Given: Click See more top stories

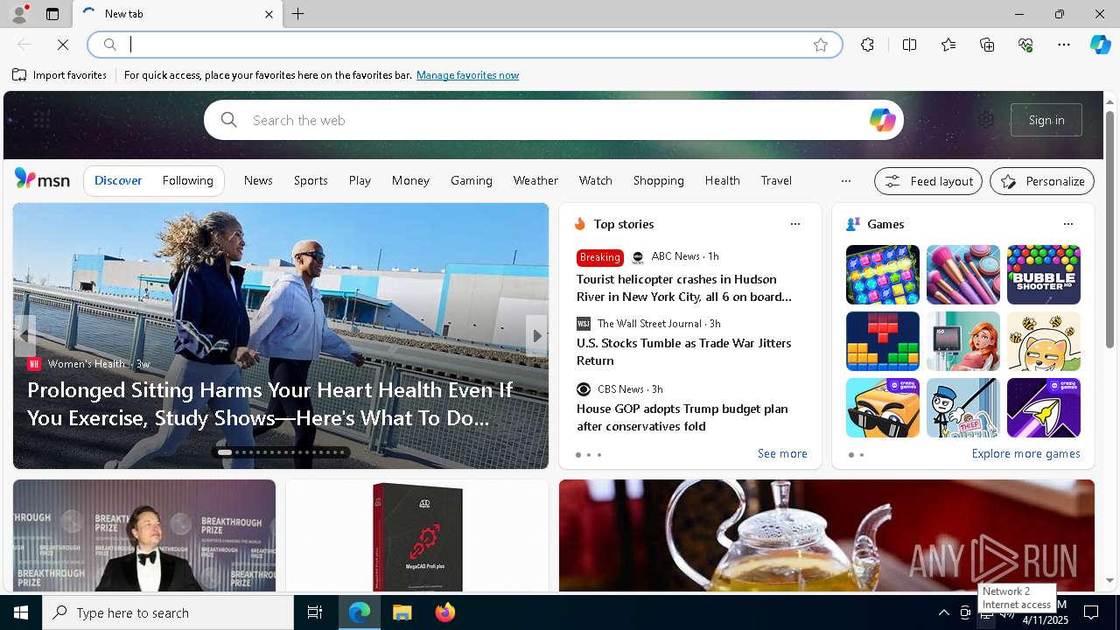Looking at the screenshot, I should 782,453.
